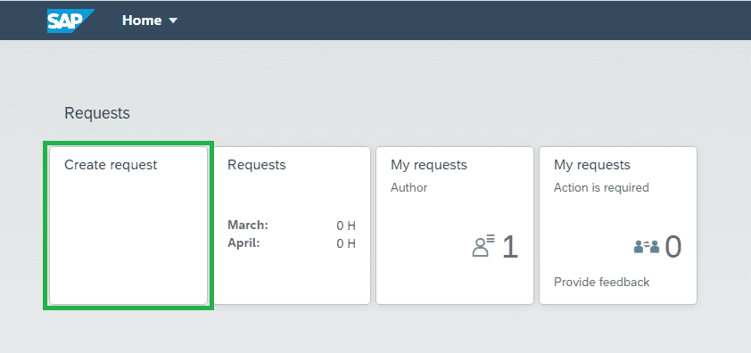Open the Create request tile
Image resolution: width=751 pixels, height=353 pixels.
(128, 226)
